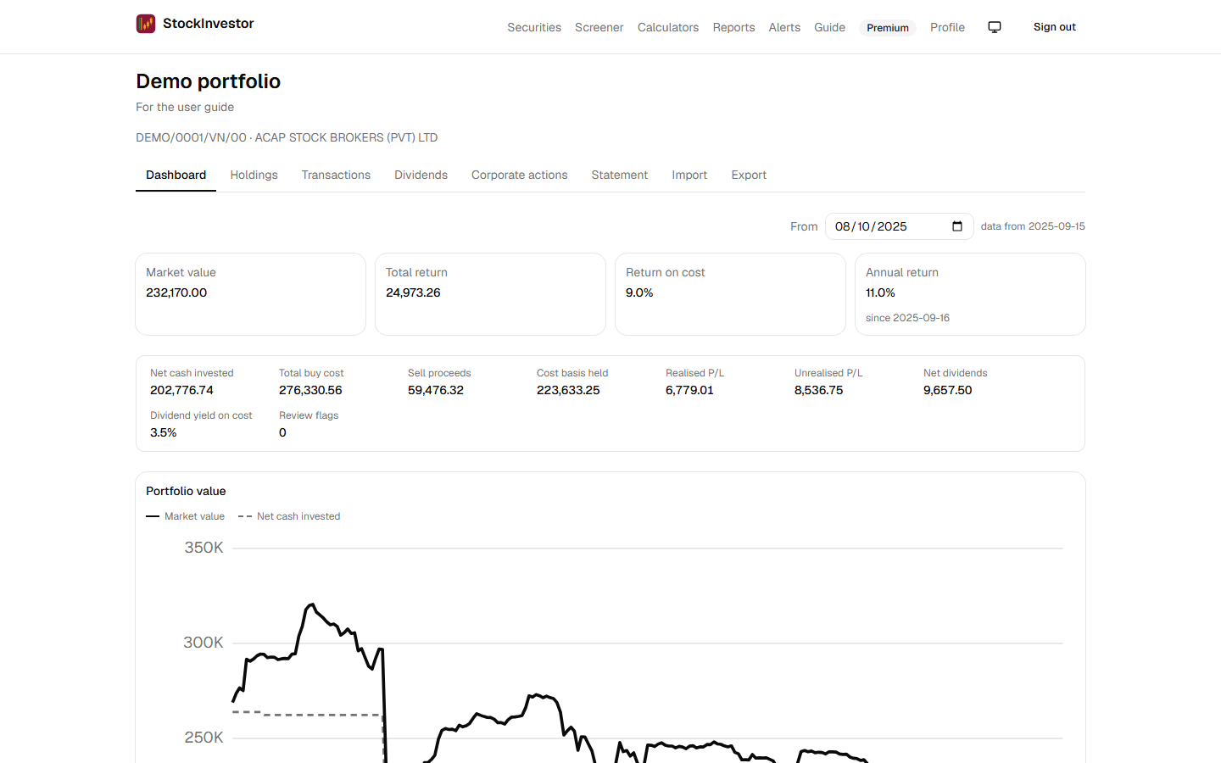Click the Unrealised P/L value 8,536.75
1221x763 pixels.
pyautogui.click(x=818, y=390)
